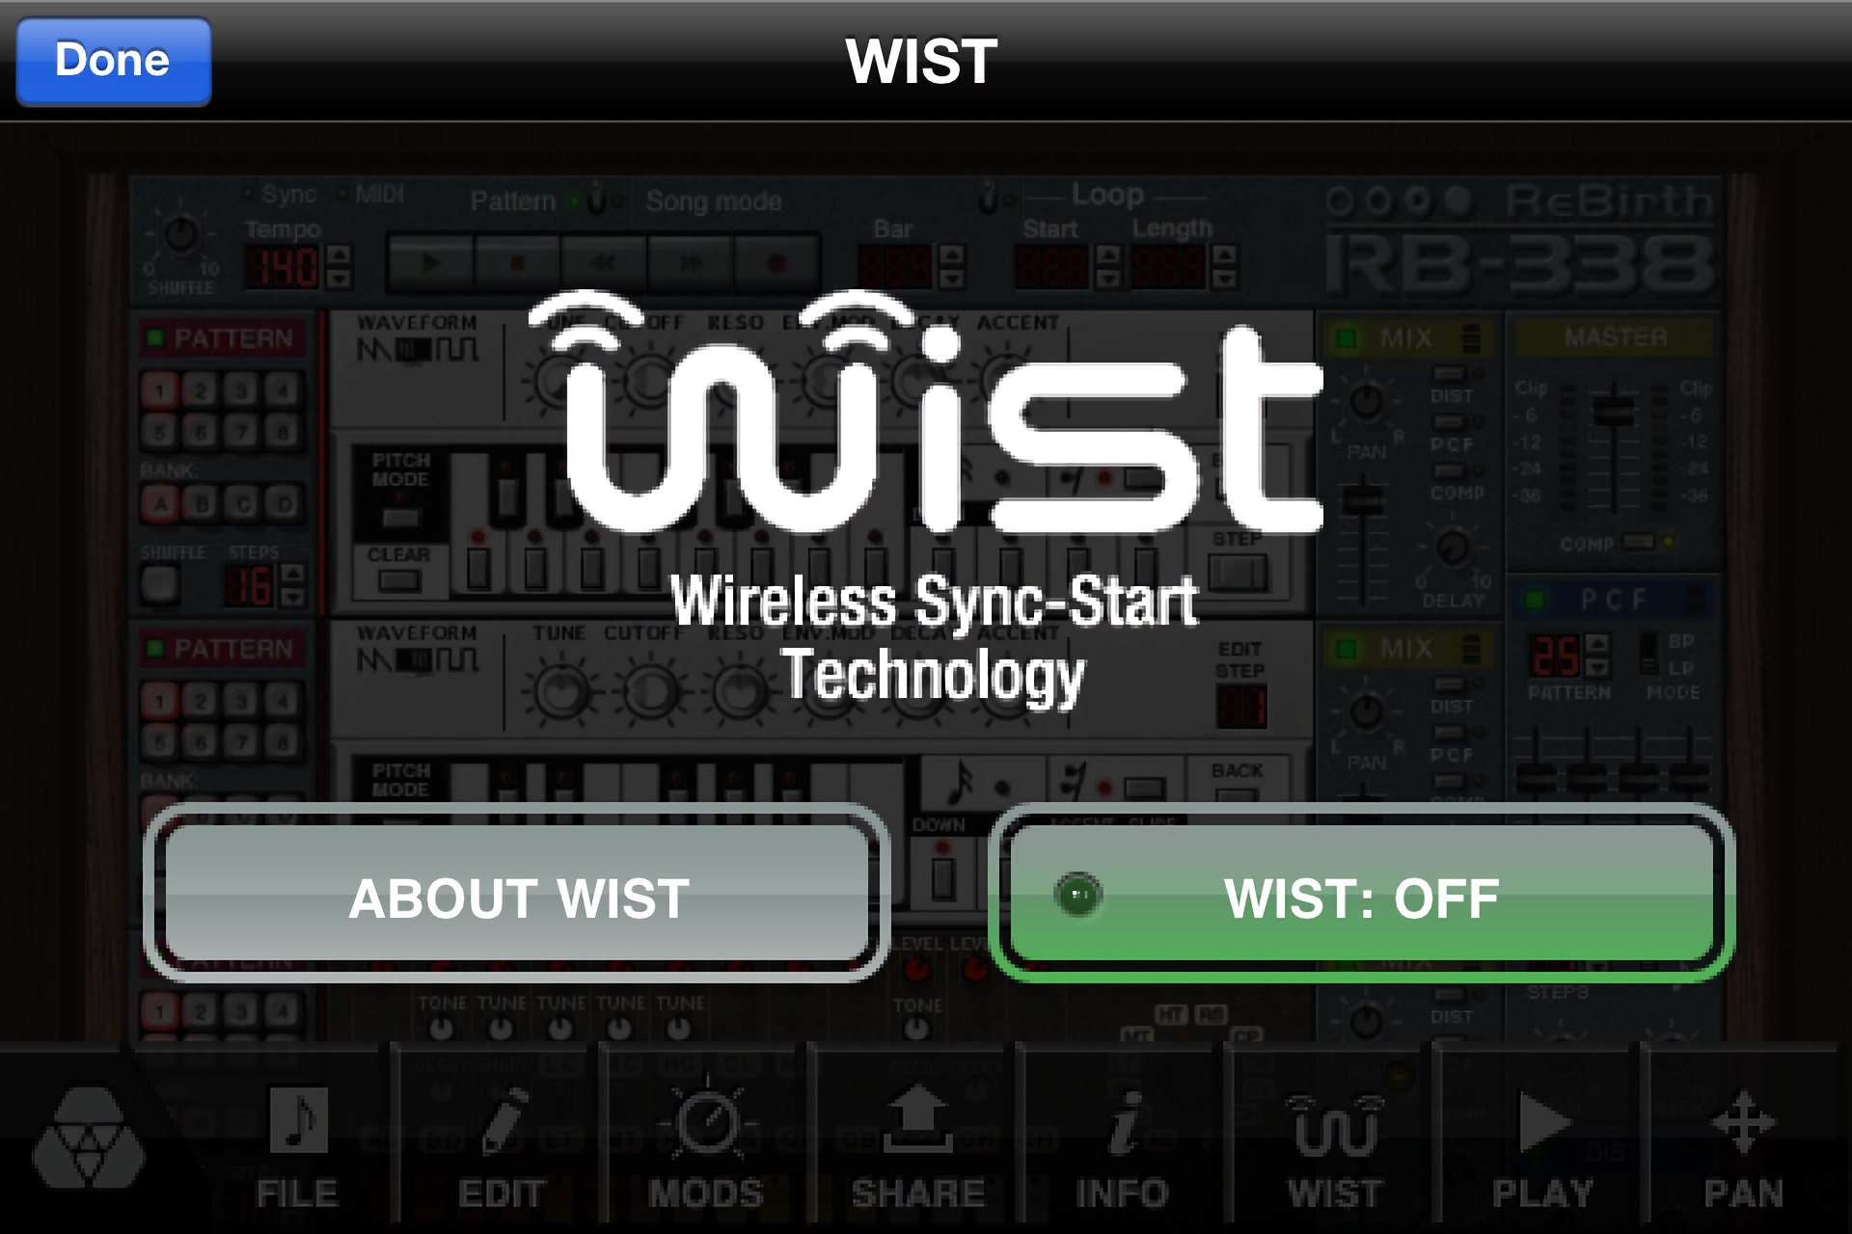The height and width of the screenshot is (1234, 1852).
Task: Open the About WIST information
Action: [517, 893]
